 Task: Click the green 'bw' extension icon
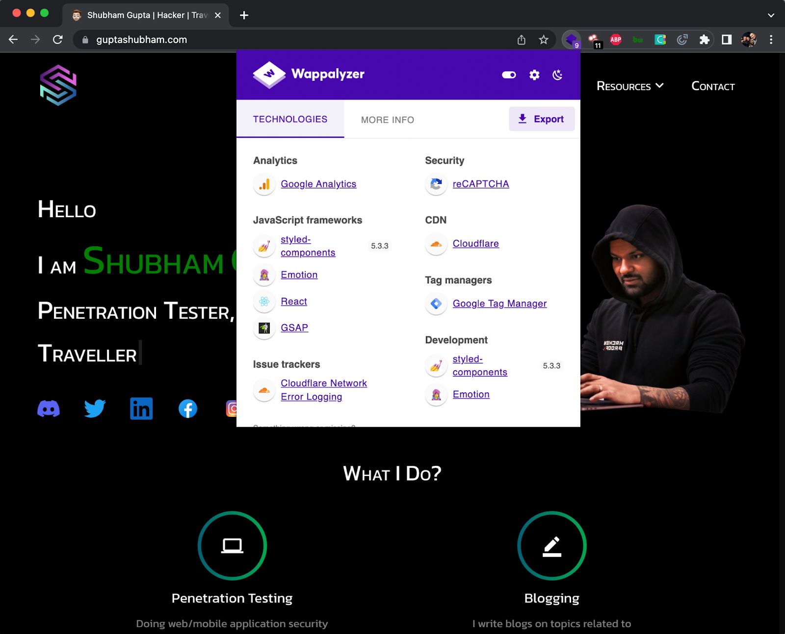[x=638, y=40]
